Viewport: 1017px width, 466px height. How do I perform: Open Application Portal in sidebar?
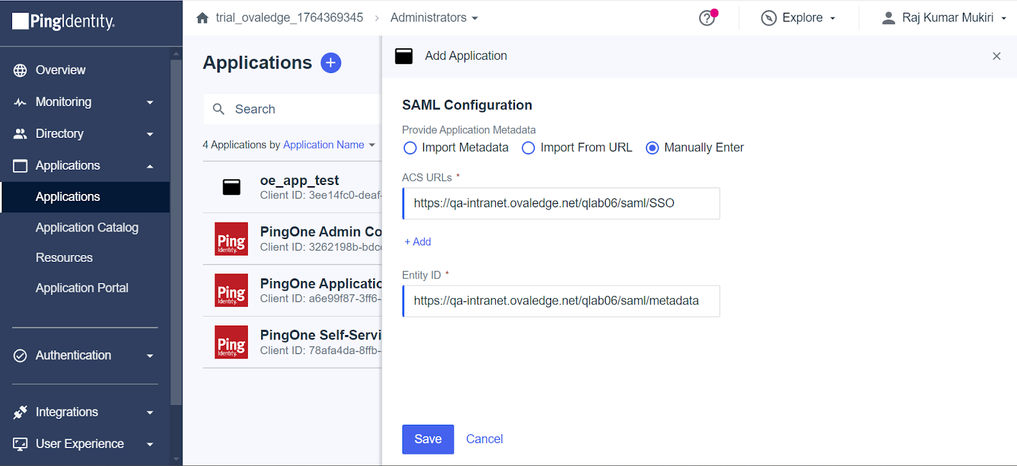click(82, 288)
